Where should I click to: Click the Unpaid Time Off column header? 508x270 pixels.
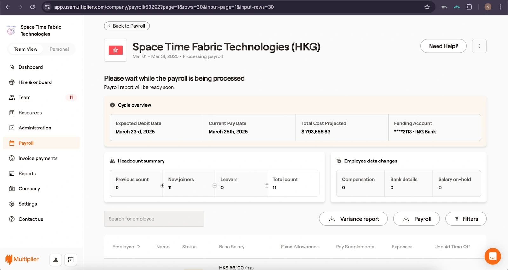452,247
